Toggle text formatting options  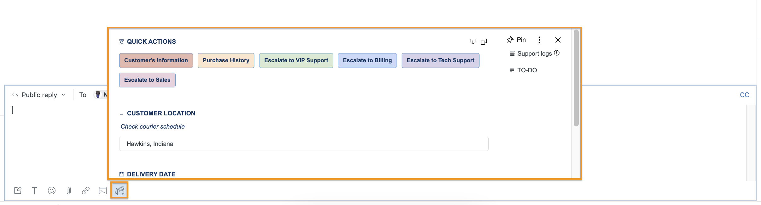pos(35,191)
